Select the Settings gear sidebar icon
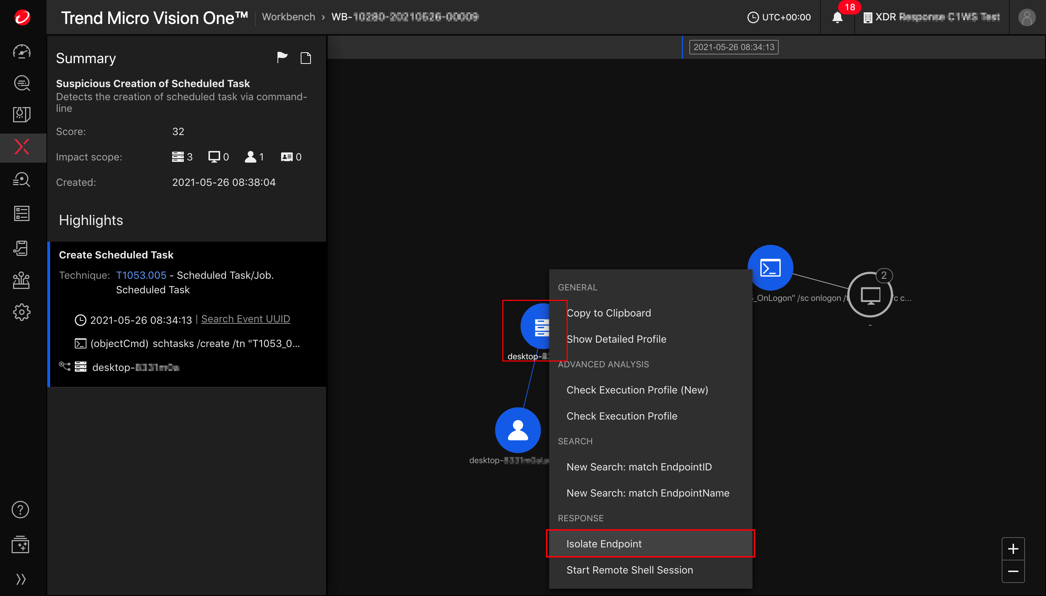 21,313
